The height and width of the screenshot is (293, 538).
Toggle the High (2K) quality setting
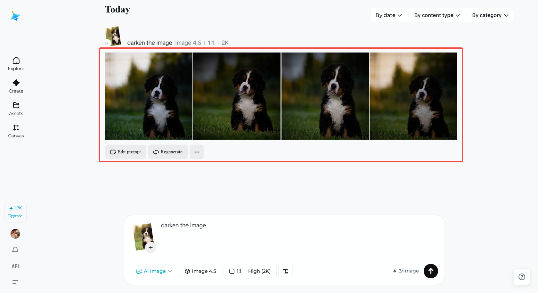pyautogui.click(x=259, y=271)
